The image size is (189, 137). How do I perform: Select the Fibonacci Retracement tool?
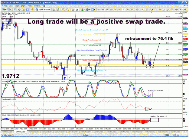[x=172, y=10]
